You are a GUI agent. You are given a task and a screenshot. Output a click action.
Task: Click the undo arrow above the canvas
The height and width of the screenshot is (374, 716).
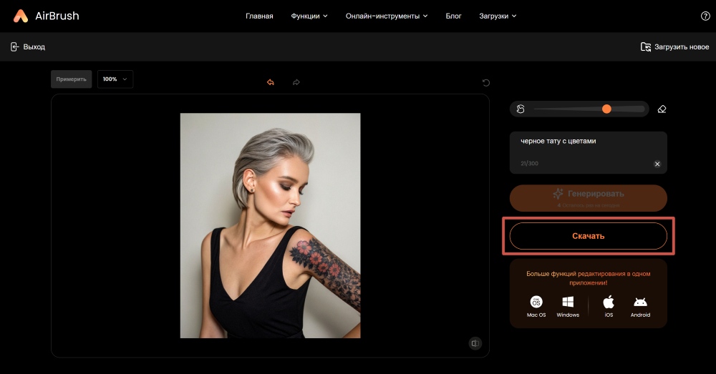(271, 82)
